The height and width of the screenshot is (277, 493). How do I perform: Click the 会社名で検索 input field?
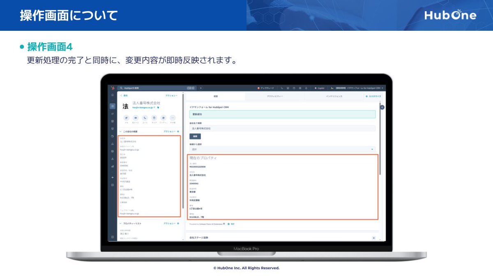(282, 128)
